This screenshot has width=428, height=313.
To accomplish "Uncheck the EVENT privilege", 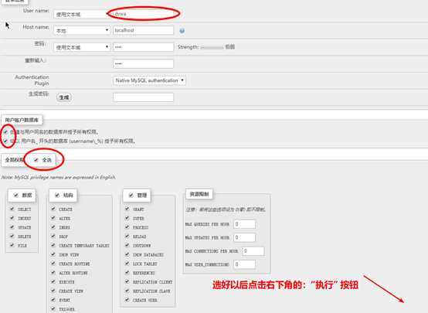I will pos(53,300).
